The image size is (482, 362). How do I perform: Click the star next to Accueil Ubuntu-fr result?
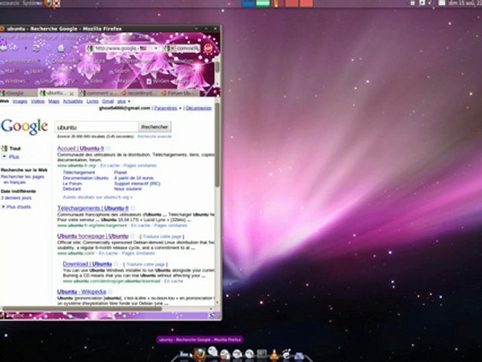pyautogui.click(x=108, y=148)
